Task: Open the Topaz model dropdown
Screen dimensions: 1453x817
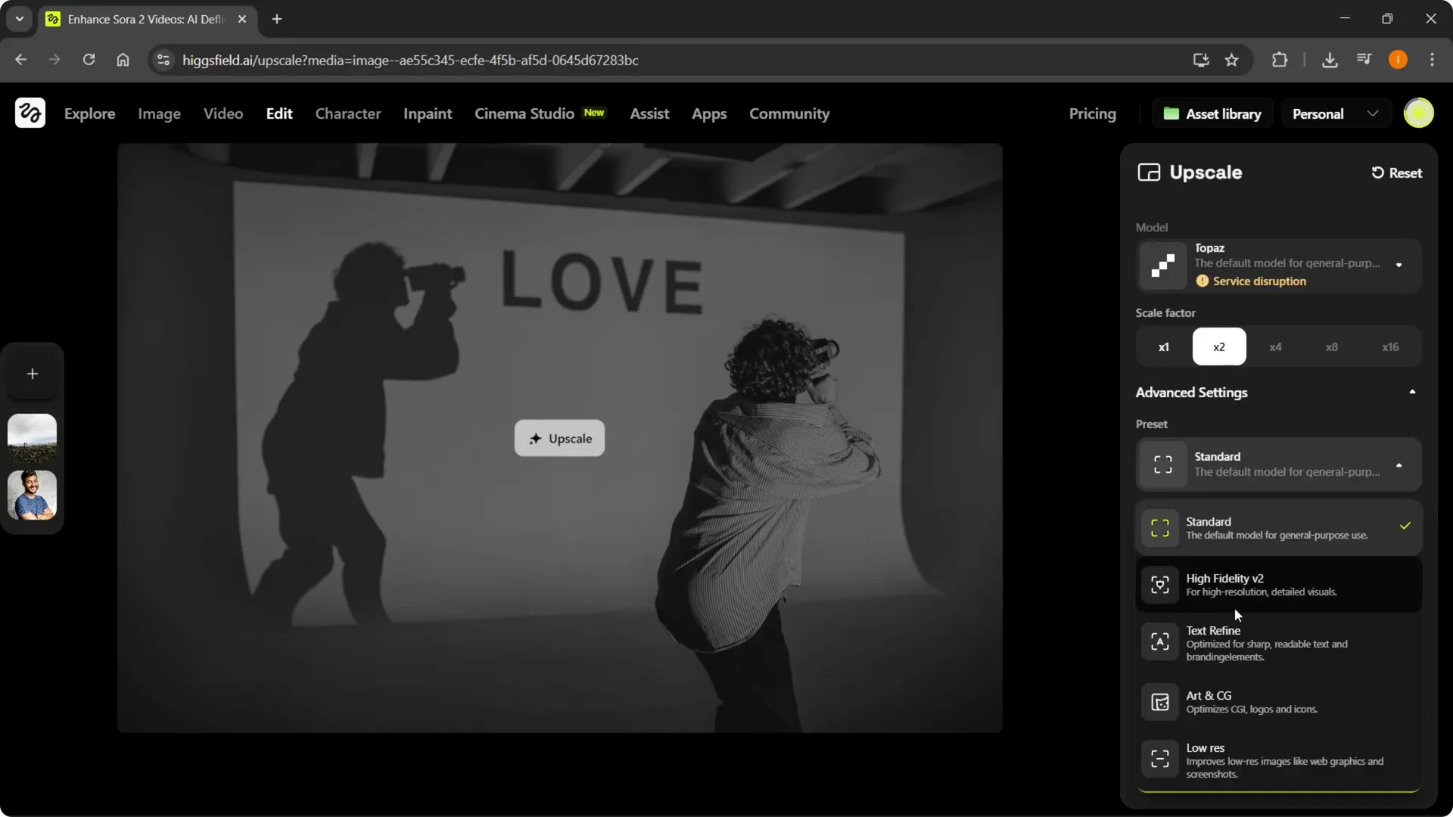Action: [x=1399, y=266]
